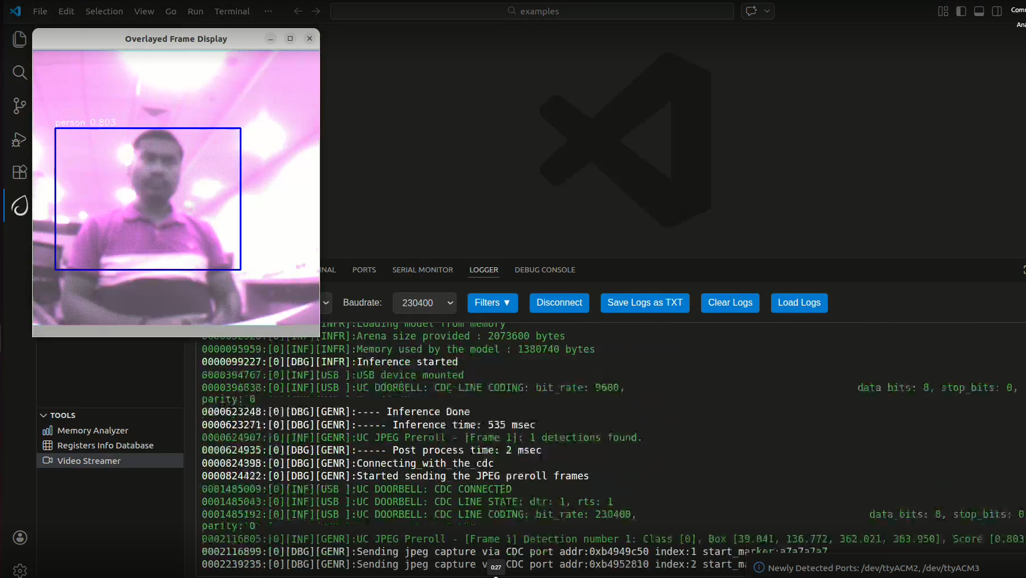Open the Accounts icon in activity bar
This screenshot has height=578, width=1026.
[x=20, y=537]
